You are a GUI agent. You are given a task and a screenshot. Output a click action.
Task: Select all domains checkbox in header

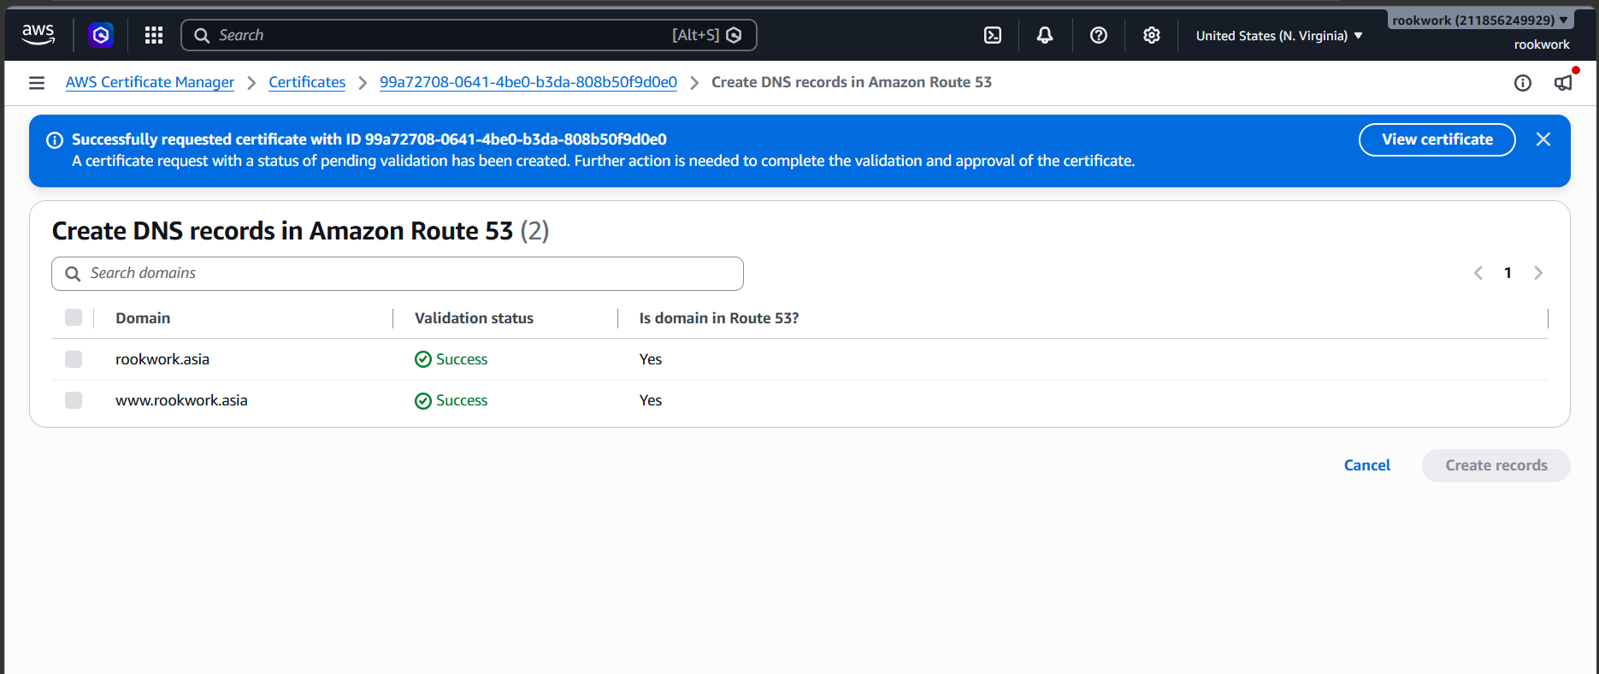point(74,317)
